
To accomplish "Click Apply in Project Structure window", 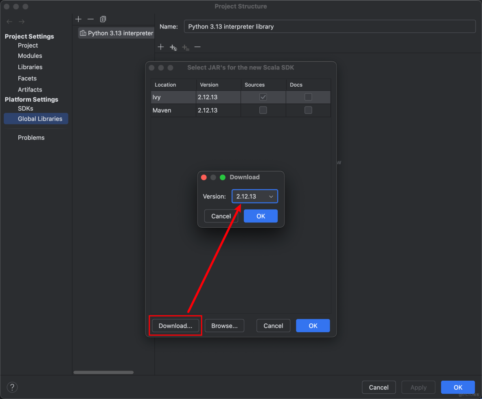I will coord(418,387).
